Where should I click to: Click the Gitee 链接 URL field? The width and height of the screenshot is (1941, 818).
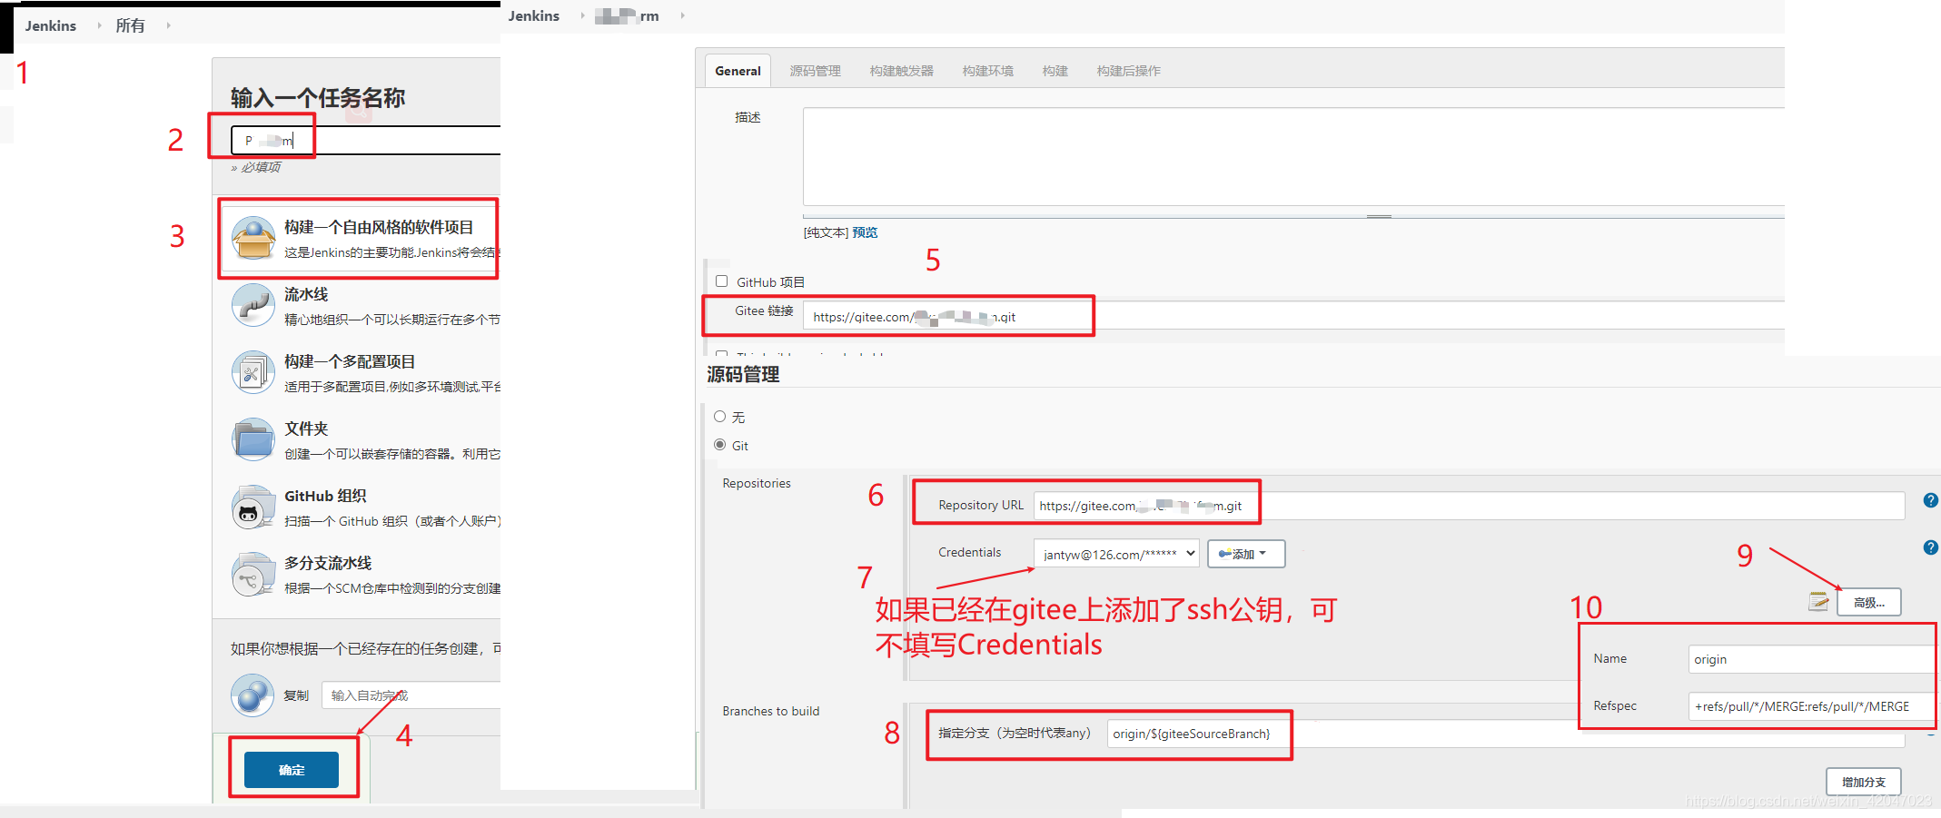(x=1293, y=316)
